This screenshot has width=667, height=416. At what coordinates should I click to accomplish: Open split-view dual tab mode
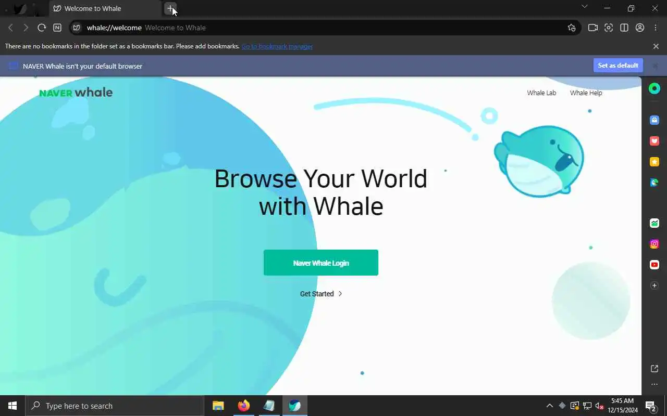[x=624, y=28]
